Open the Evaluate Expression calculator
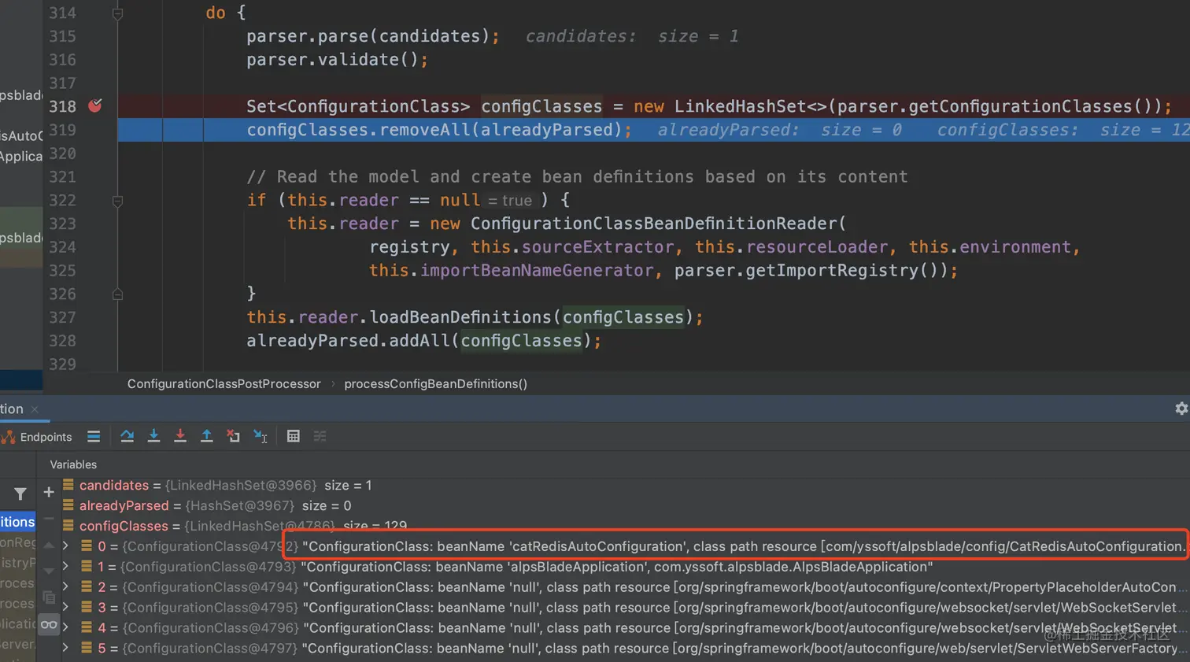 [294, 437]
